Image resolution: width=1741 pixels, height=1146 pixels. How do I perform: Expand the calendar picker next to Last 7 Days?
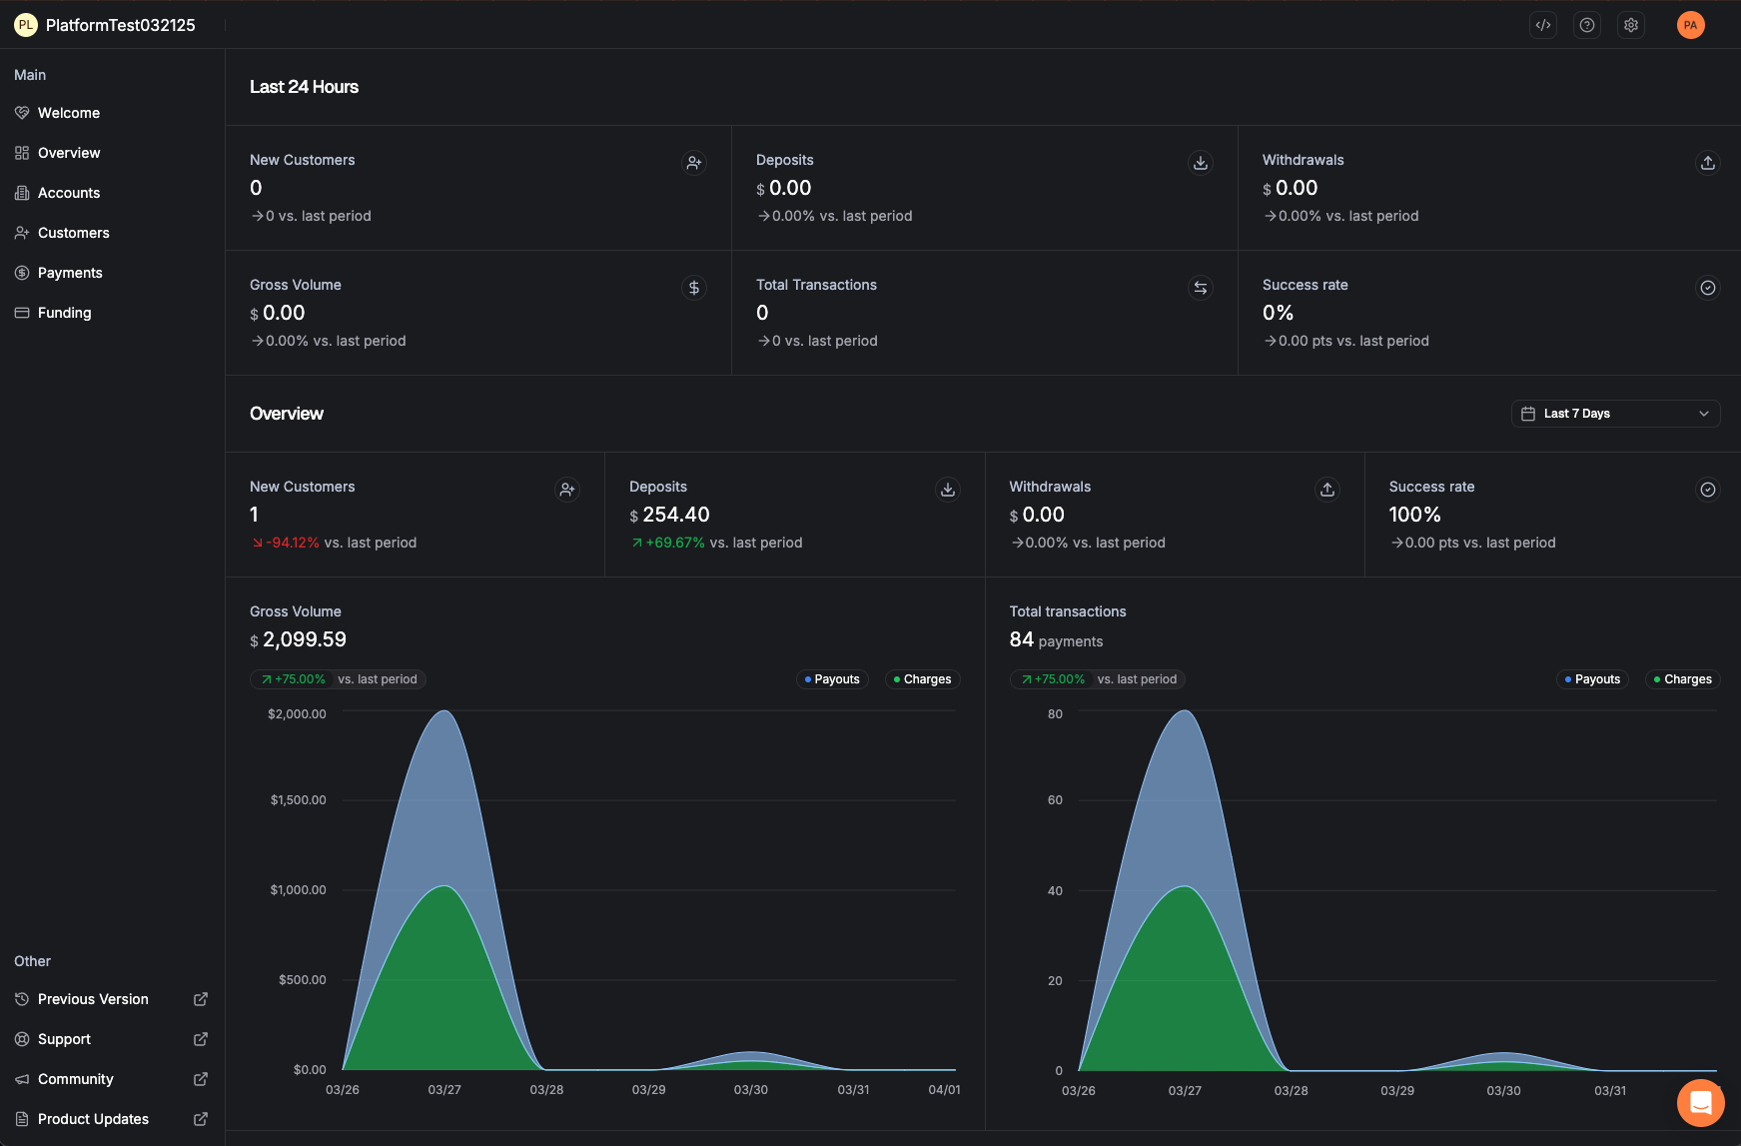(x=1528, y=414)
